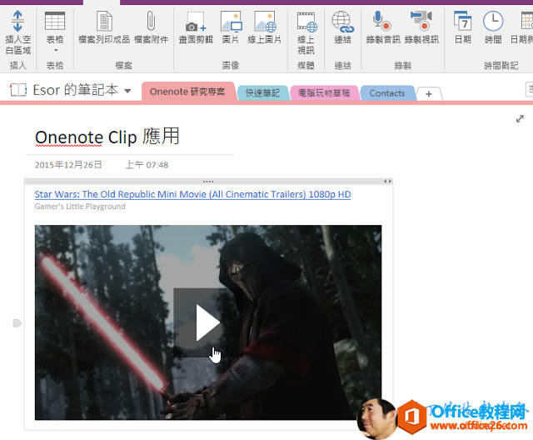Click the paragraph tag handle left of video
Screen dimensions: 533x440
[x=17, y=322]
